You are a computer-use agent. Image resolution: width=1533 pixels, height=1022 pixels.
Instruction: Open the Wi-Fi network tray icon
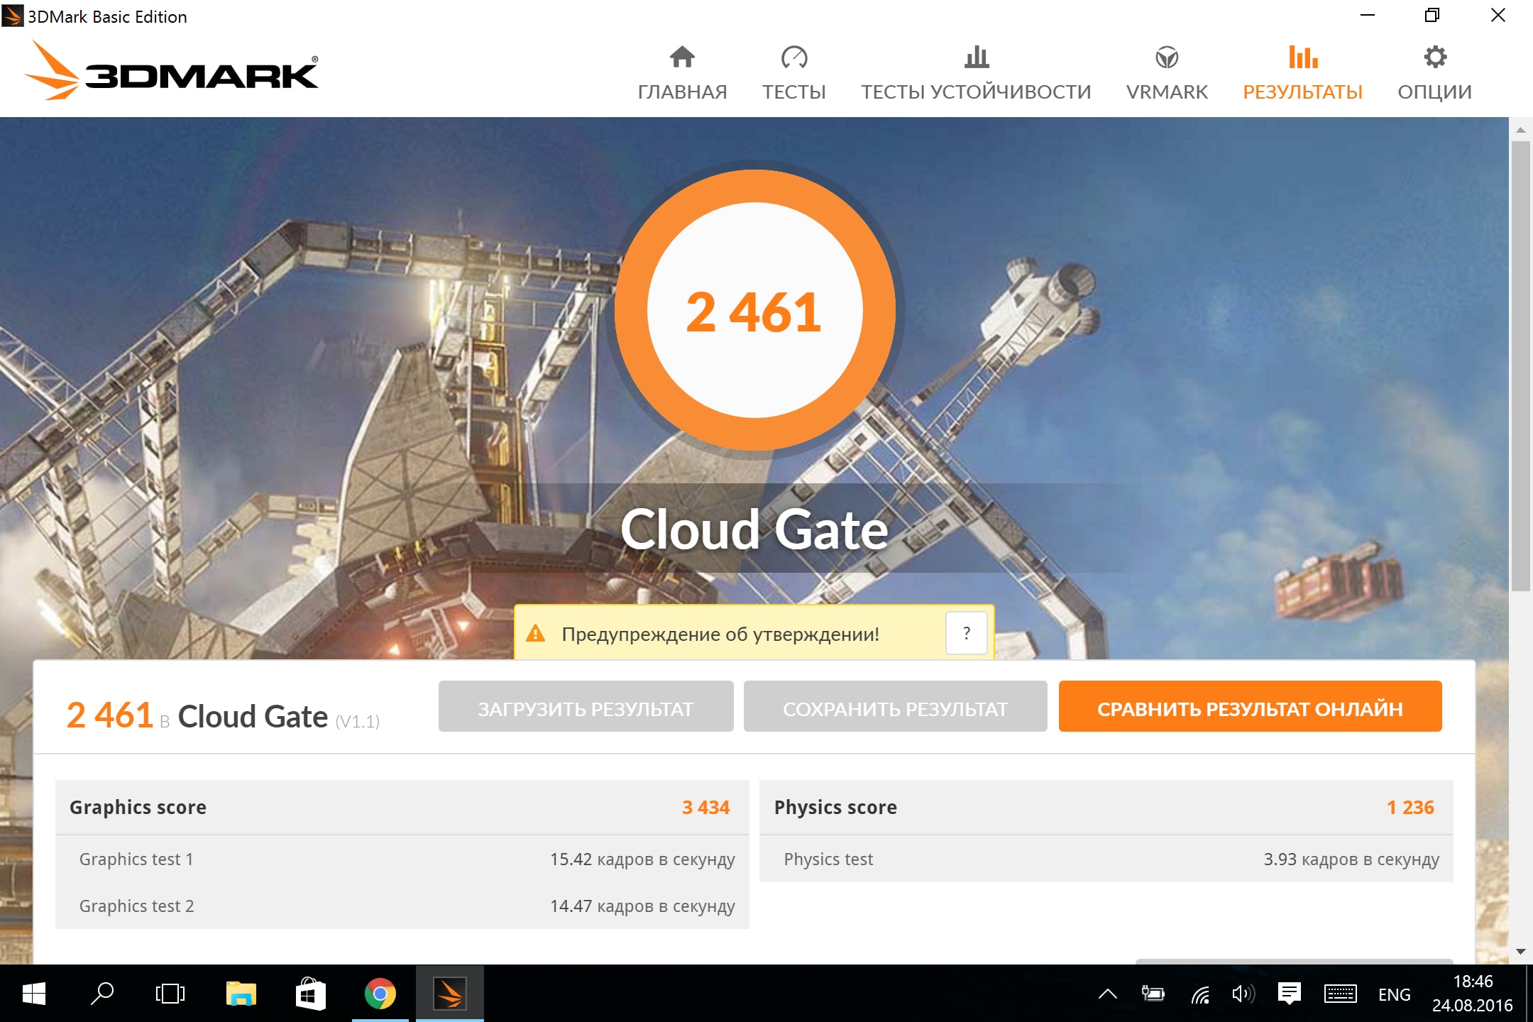point(1199,994)
